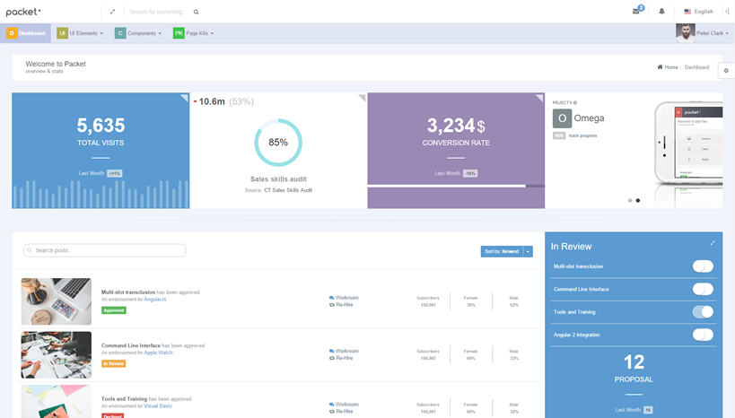Expand the In Review panel with arrows icon

click(713, 243)
